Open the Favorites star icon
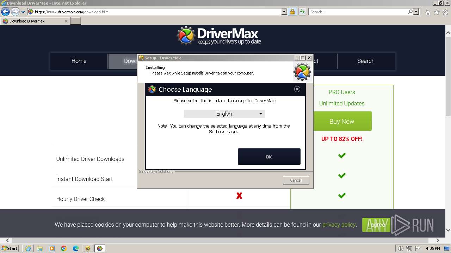The width and height of the screenshot is (451, 253). pyautogui.click(x=437, y=12)
